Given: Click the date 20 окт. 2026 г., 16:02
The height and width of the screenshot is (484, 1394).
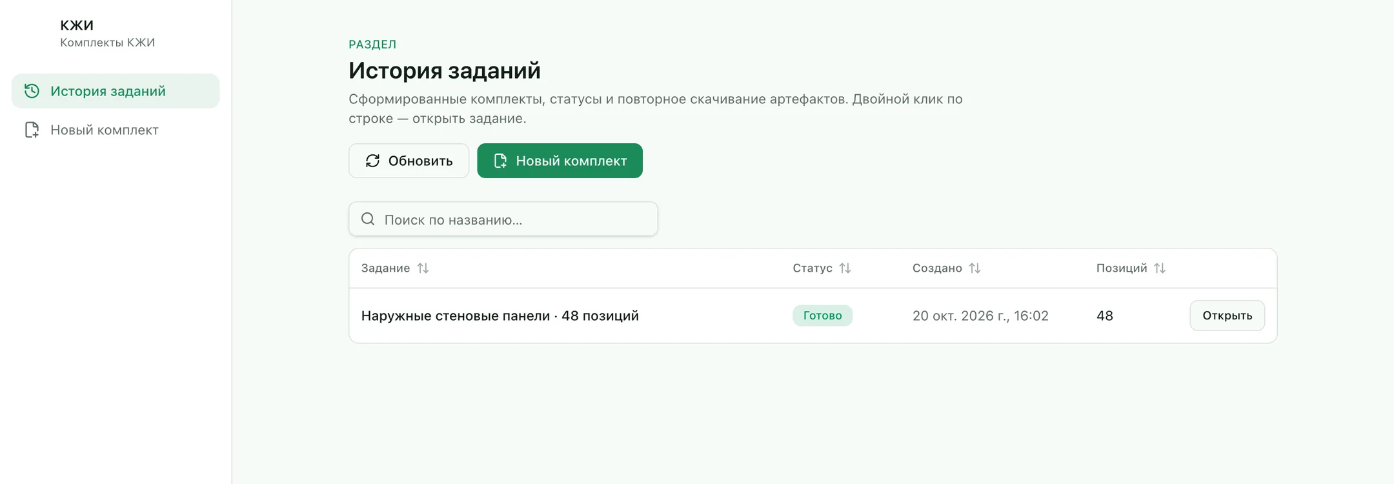Looking at the screenshot, I should 980,316.
